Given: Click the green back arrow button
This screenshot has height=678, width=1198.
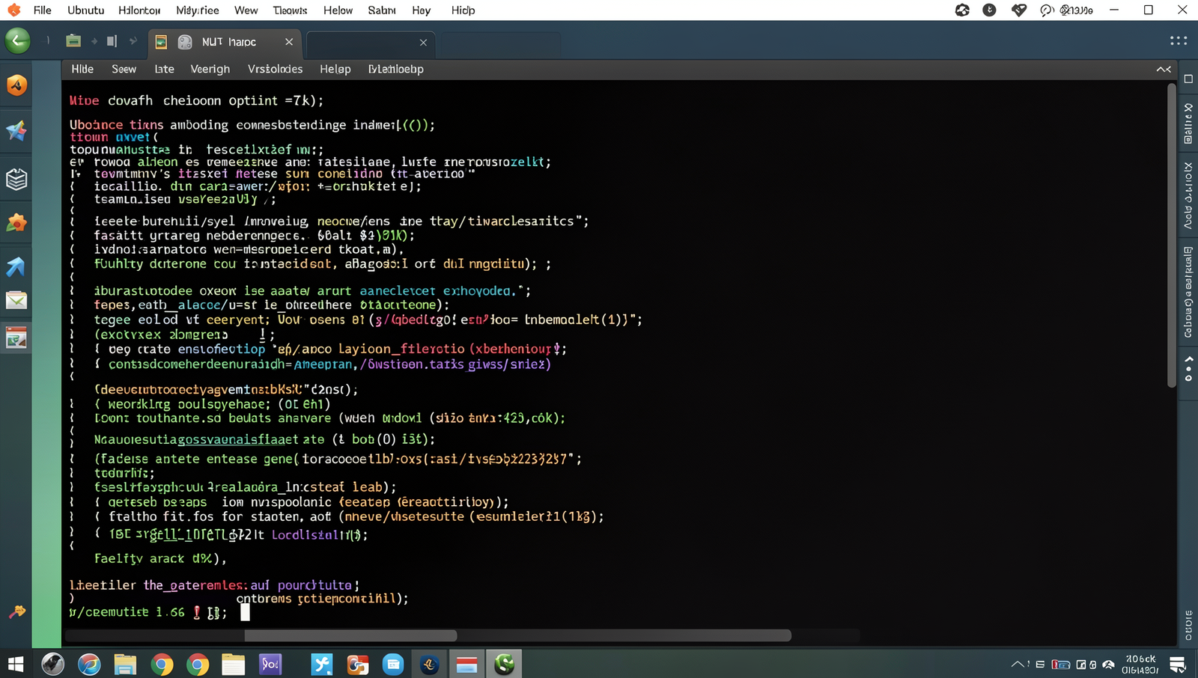Looking at the screenshot, I should 18,40.
